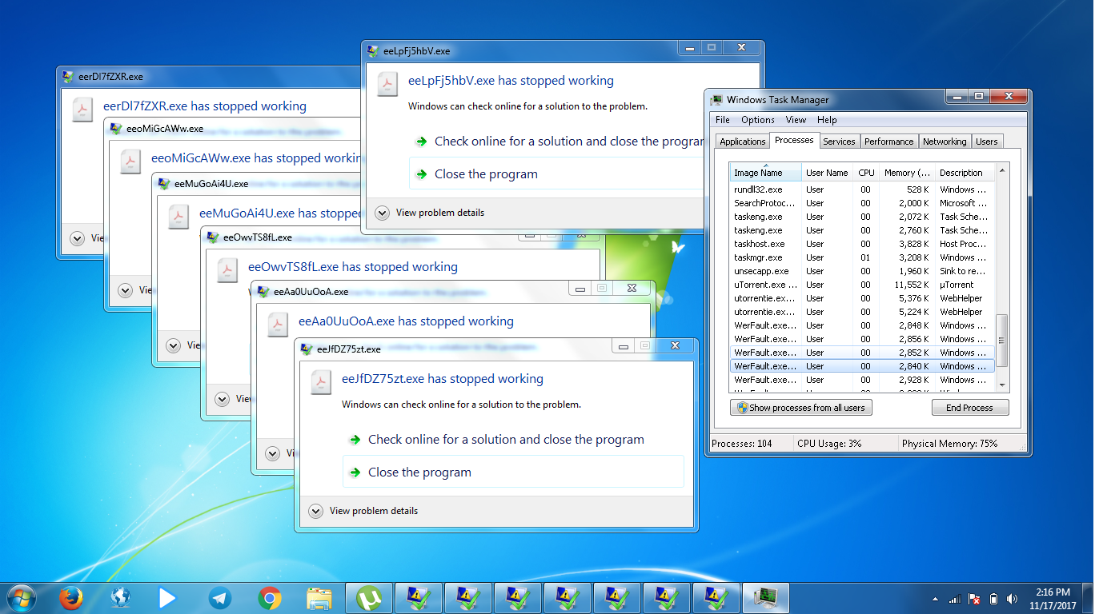
Task: Click the eerDl7fZXR.exe title bar icon
Action: pyautogui.click(x=69, y=77)
